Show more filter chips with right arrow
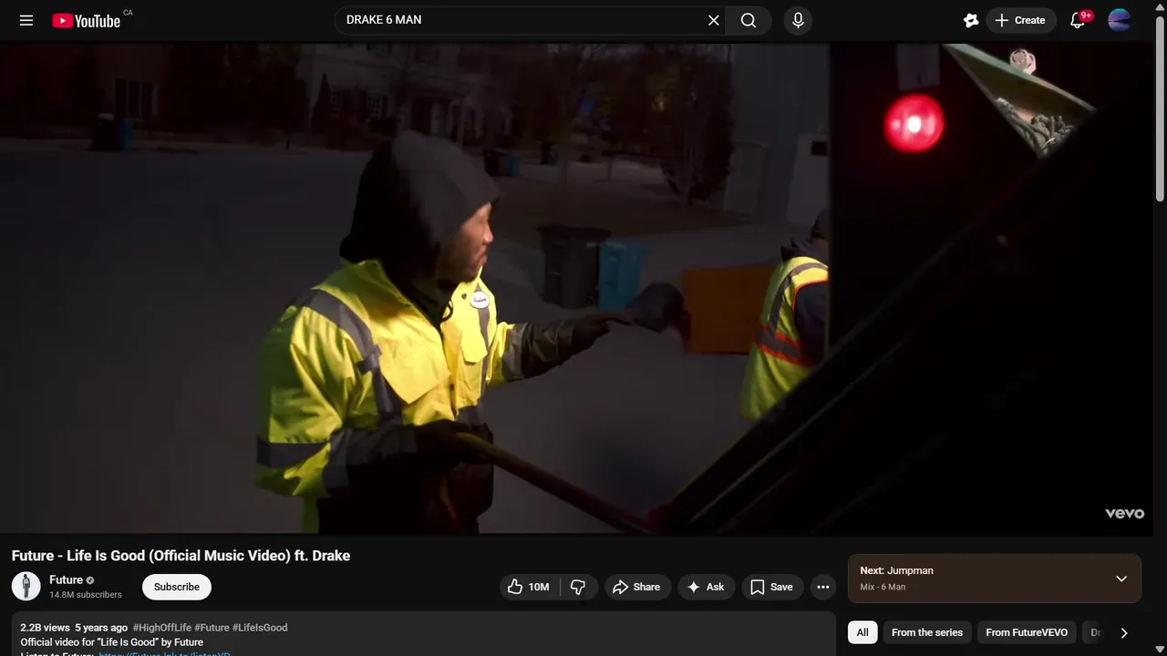This screenshot has width=1167, height=656. coord(1124,632)
